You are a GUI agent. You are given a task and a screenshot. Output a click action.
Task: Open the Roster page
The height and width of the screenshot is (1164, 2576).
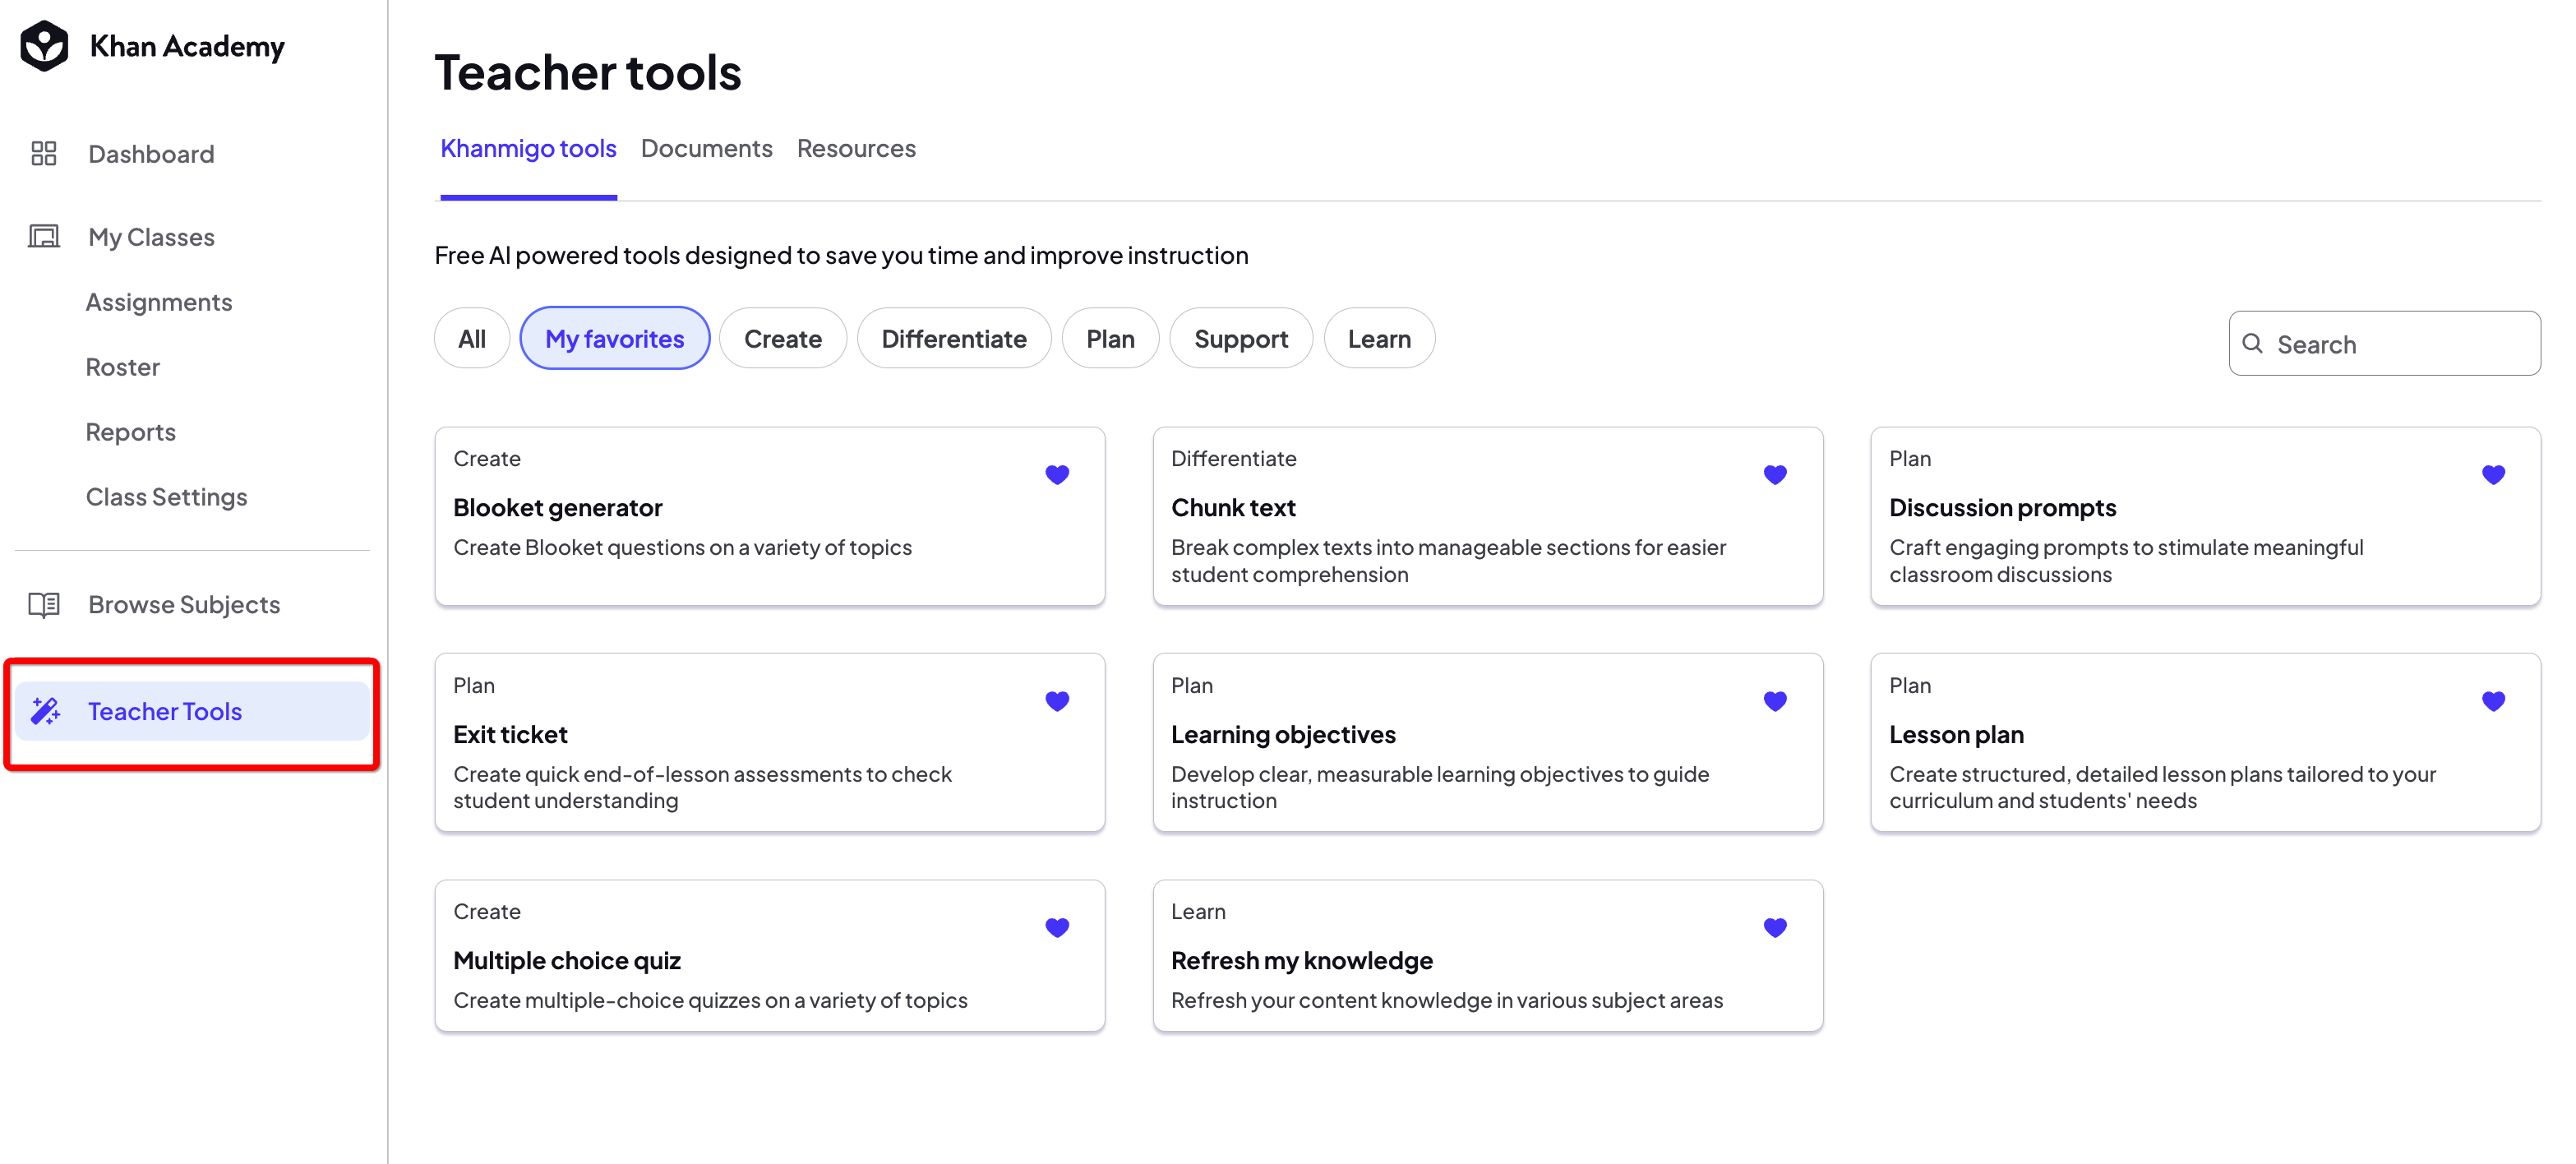tap(123, 367)
